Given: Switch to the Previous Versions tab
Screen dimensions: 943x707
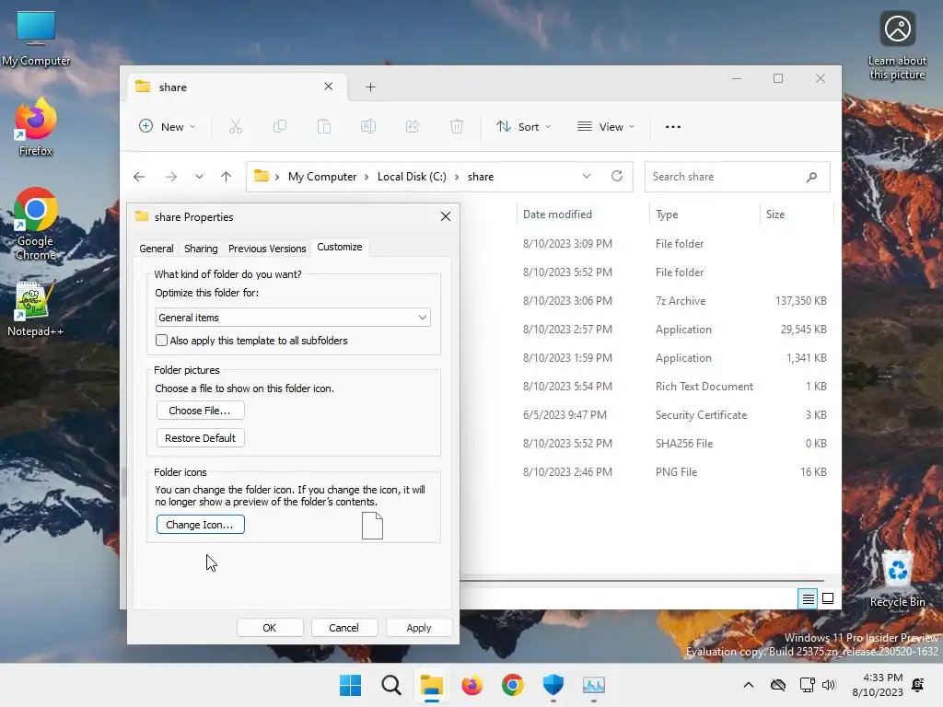Looking at the screenshot, I should [267, 249].
